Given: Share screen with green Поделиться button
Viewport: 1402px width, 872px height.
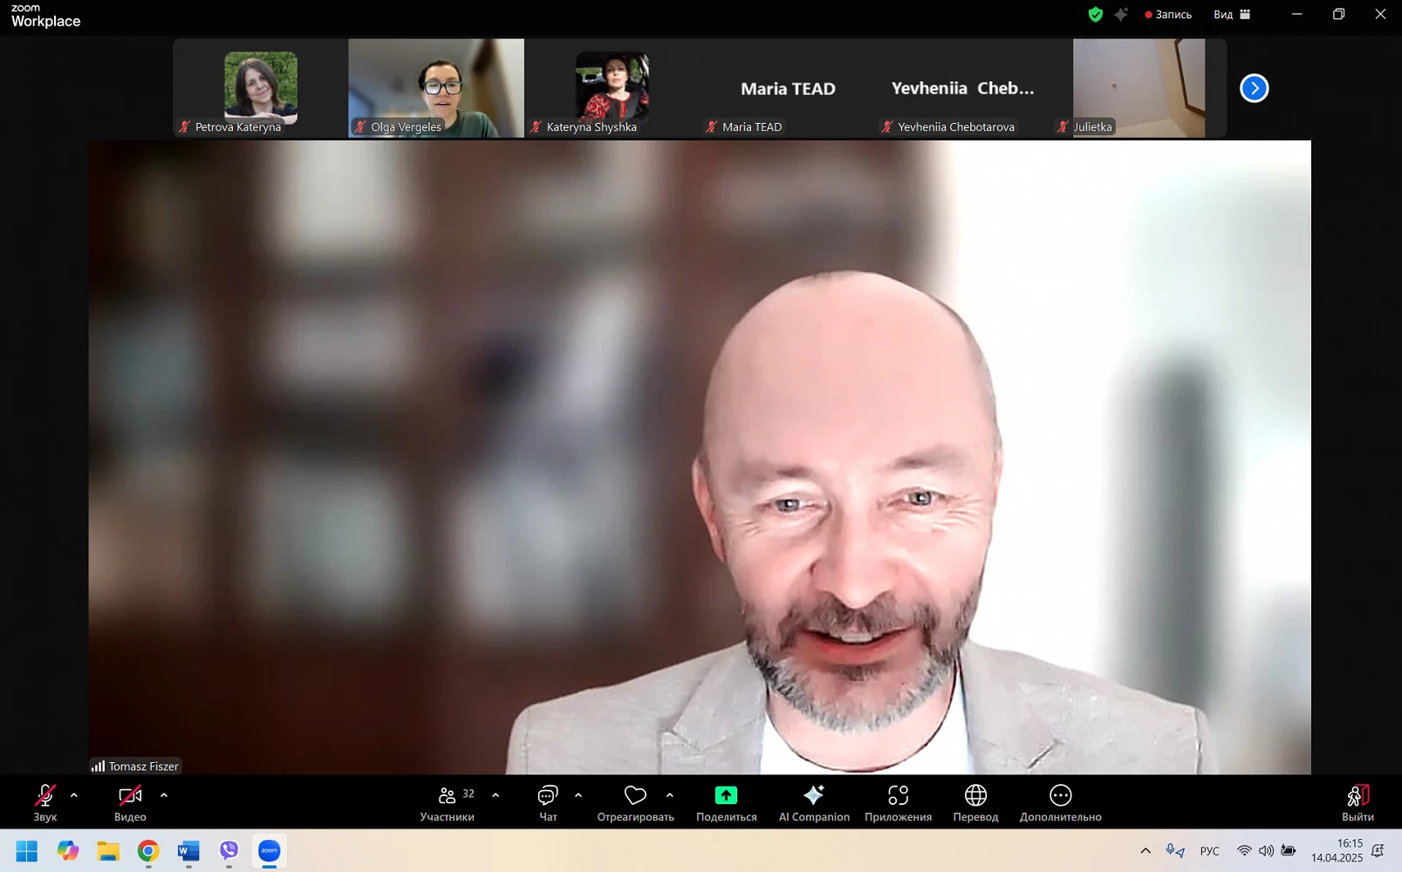Looking at the screenshot, I should point(726,802).
